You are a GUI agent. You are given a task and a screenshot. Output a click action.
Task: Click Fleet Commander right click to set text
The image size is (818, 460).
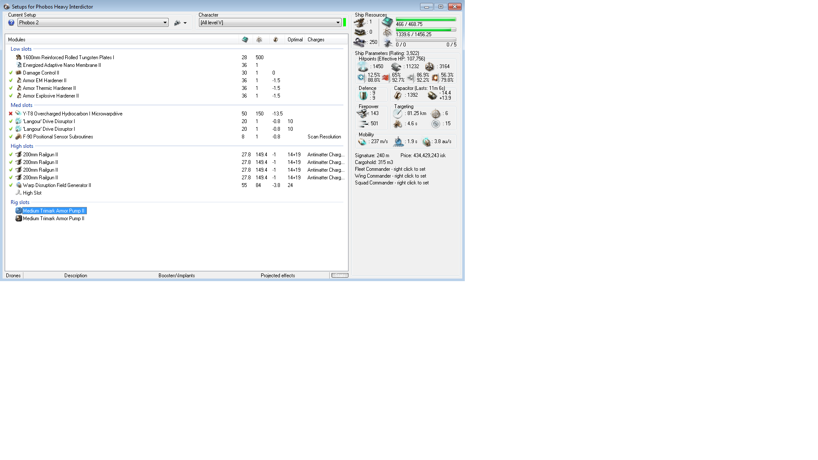(390, 169)
